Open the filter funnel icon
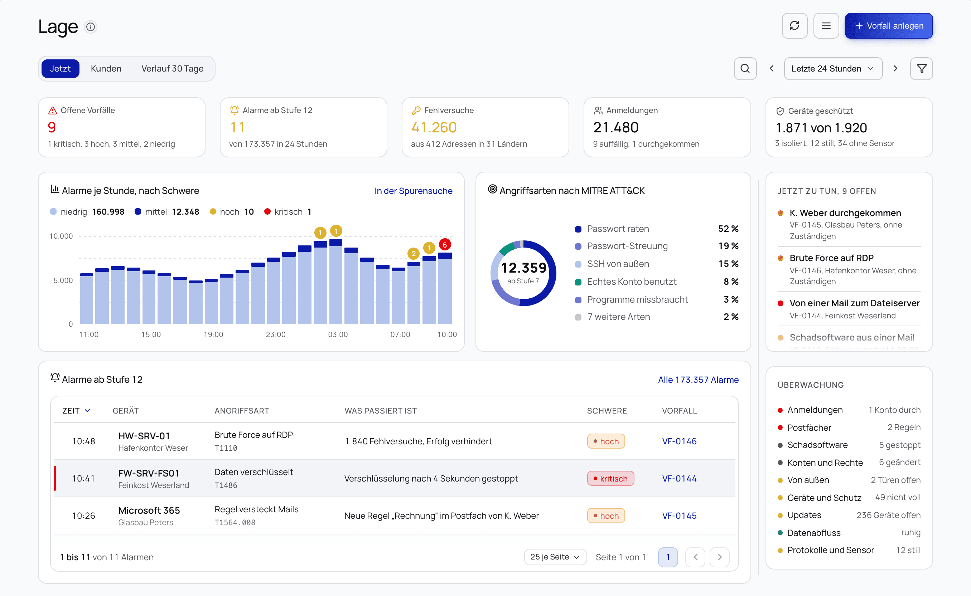Viewport: 971px width, 596px height. click(x=921, y=69)
